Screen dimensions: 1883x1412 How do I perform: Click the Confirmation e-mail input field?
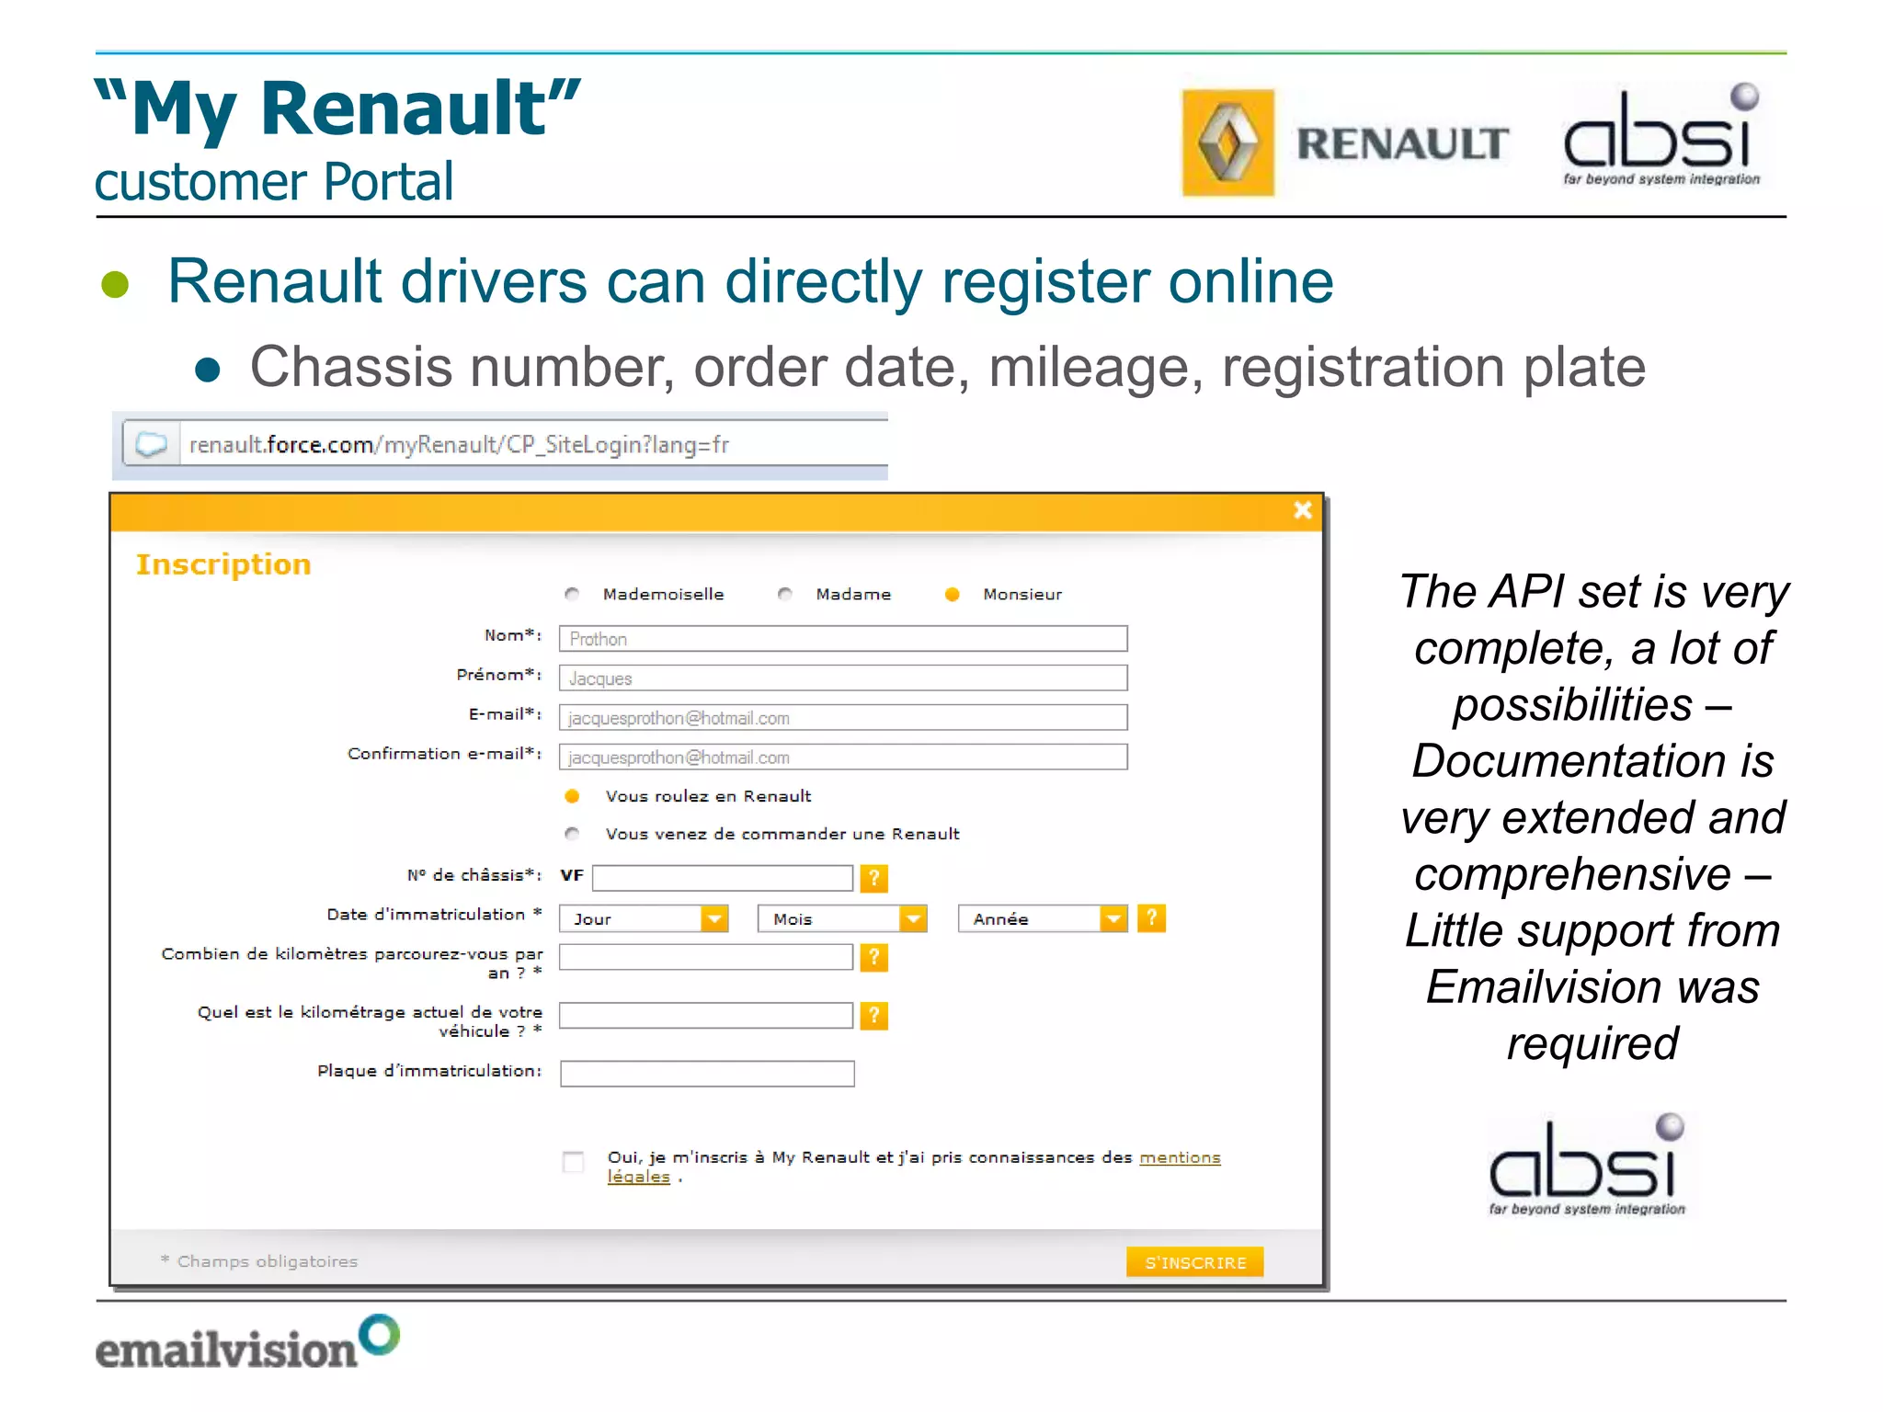coord(843,757)
